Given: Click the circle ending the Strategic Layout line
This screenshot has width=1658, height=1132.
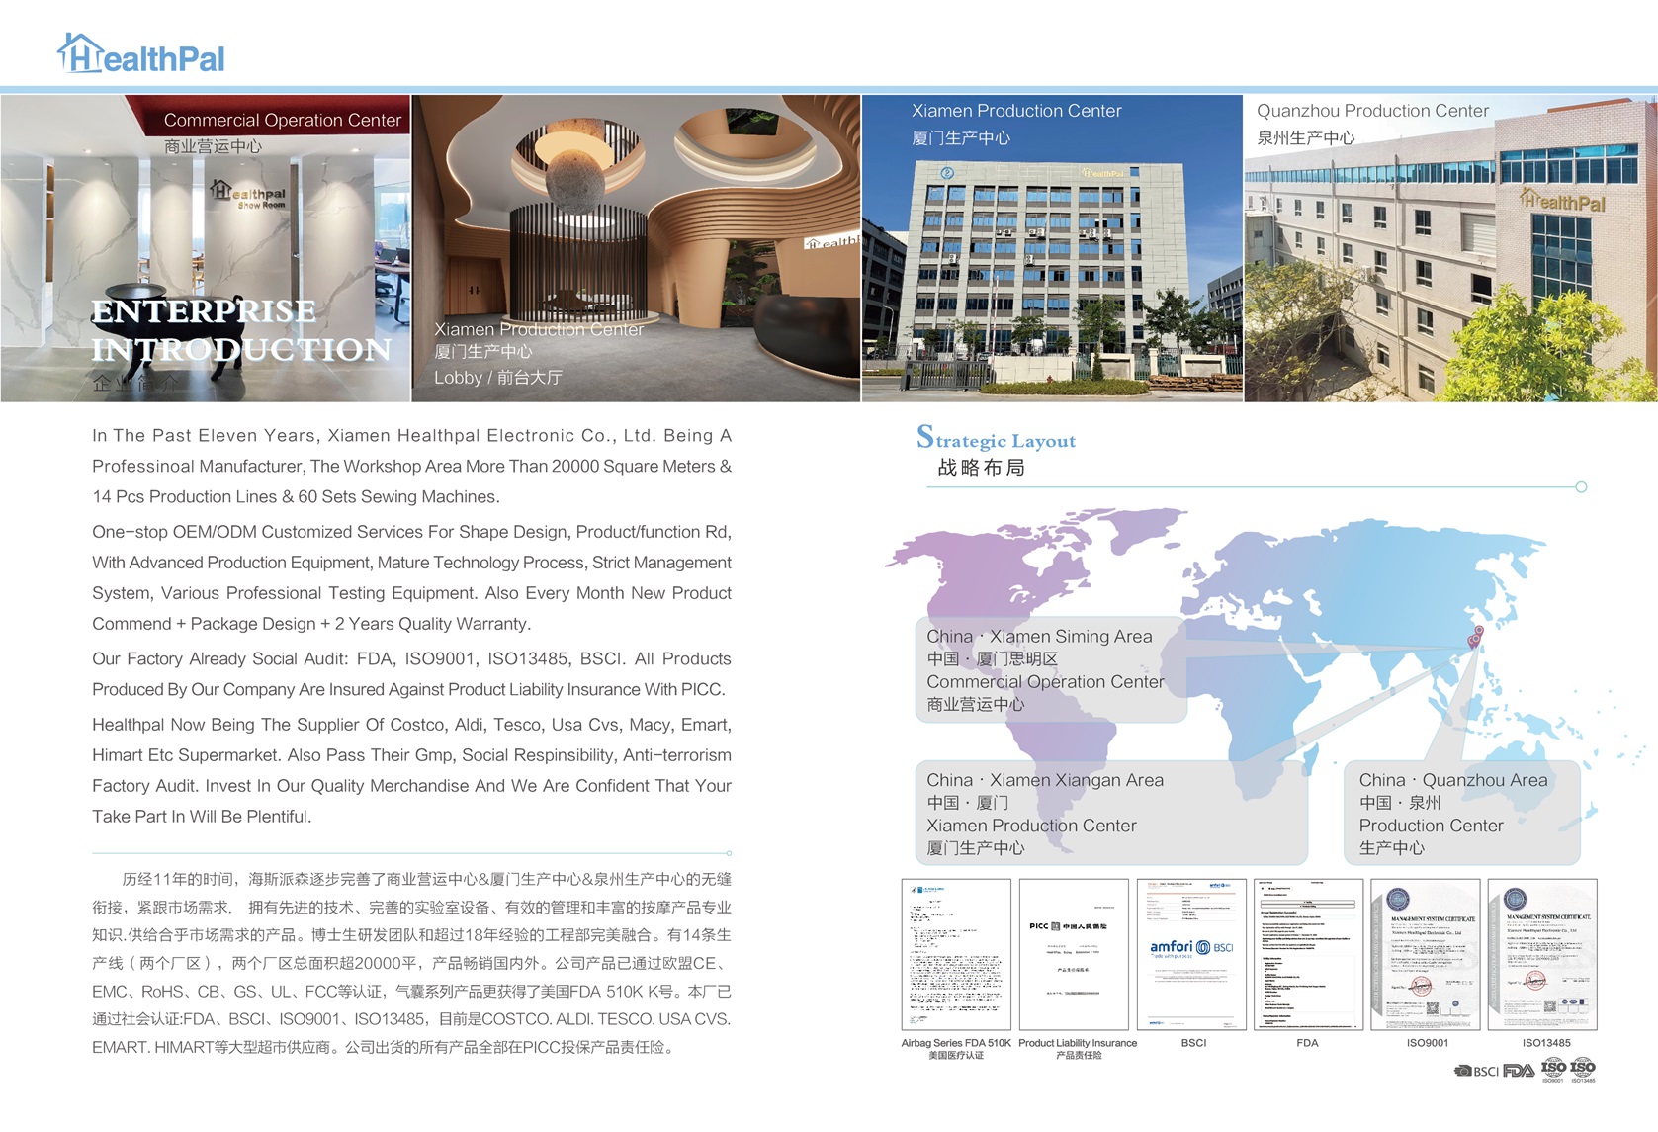Looking at the screenshot, I should tap(1581, 487).
